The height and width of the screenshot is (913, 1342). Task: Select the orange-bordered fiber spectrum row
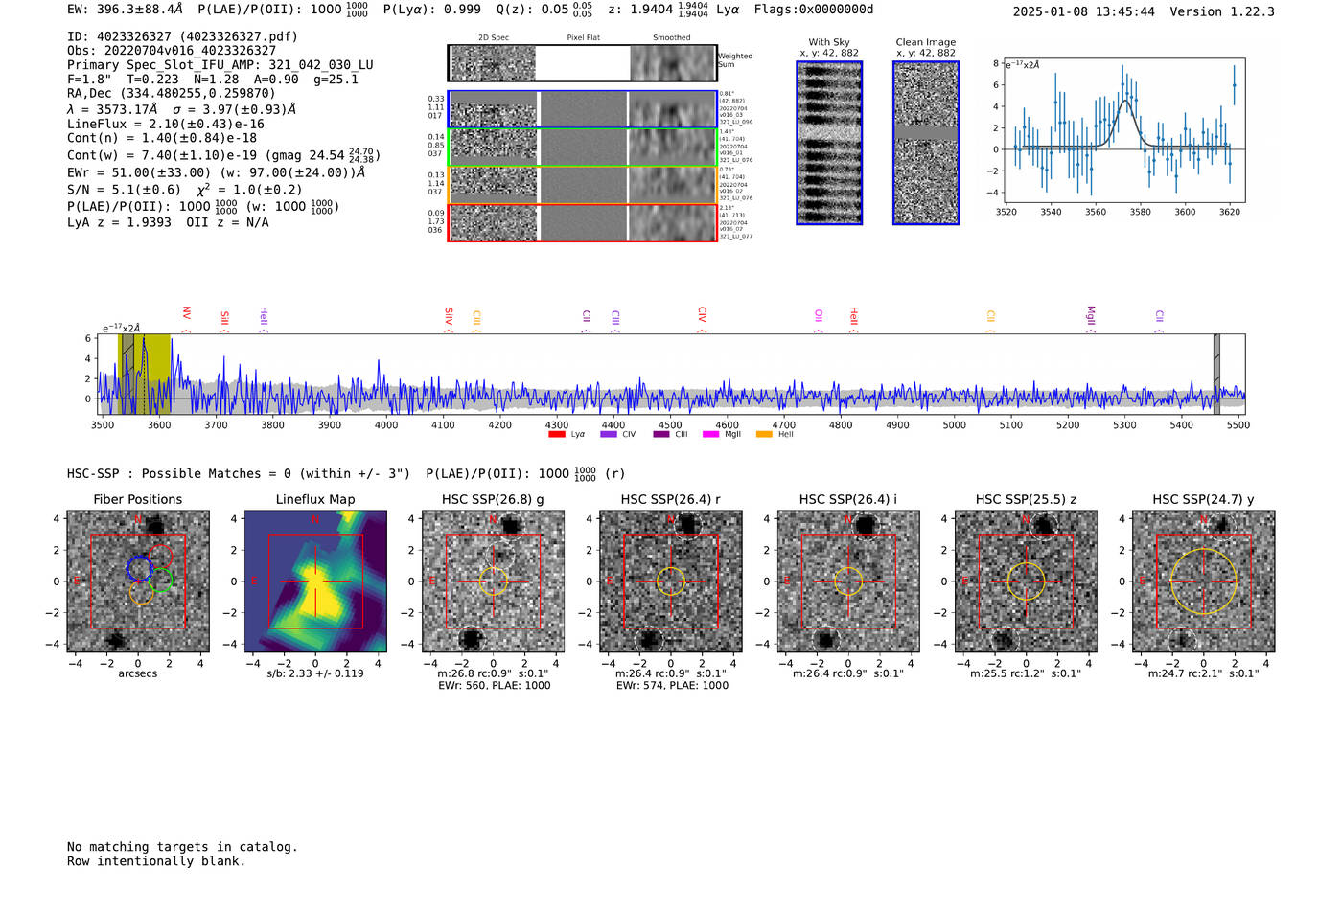582,185
